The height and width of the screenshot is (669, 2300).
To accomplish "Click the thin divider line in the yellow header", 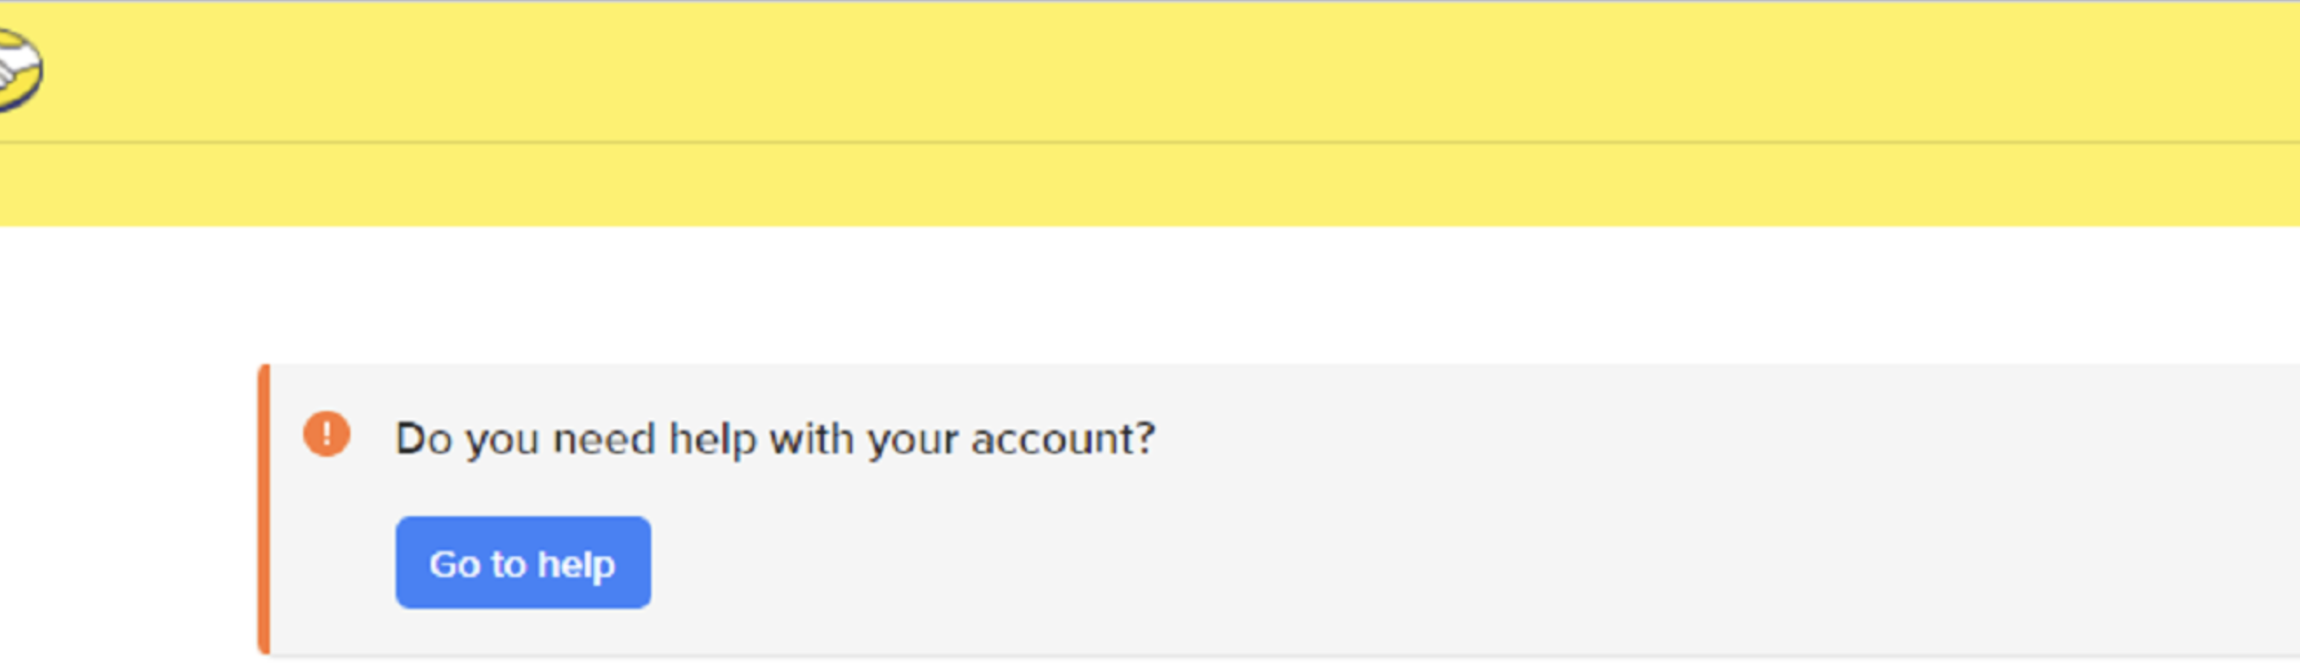I will 1160,141.
